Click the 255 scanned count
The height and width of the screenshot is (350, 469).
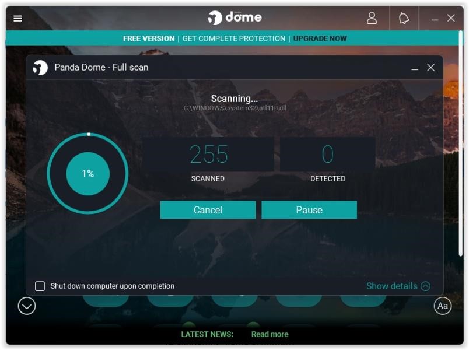point(208,155)
